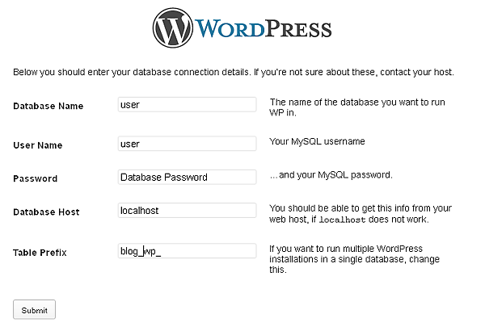Screen dimensions: 485x331
Task: Click the intro sentence about connection details
Action: click(x=234, y=72)
